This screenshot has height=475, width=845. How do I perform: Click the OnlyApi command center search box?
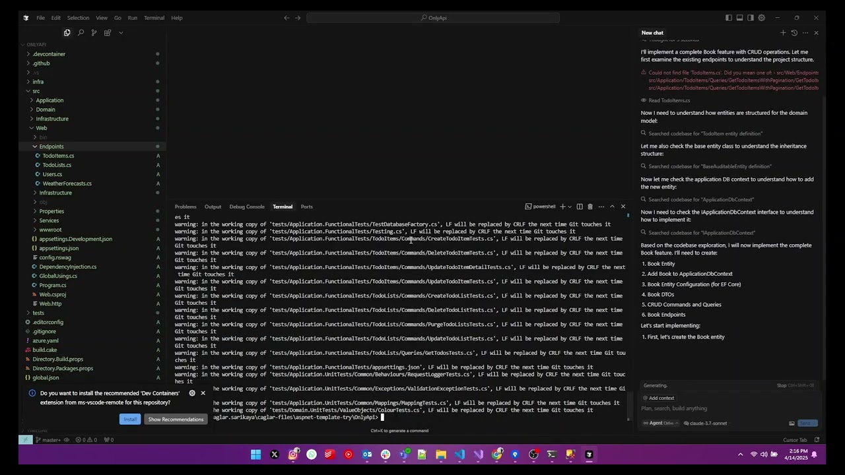[x=433, y=18]
